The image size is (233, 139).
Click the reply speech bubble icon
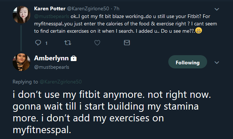click(x=38, y=43)
